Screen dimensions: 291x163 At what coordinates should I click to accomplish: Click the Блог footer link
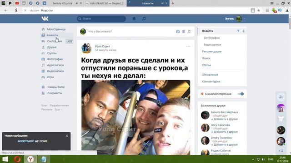coord(44,105)
